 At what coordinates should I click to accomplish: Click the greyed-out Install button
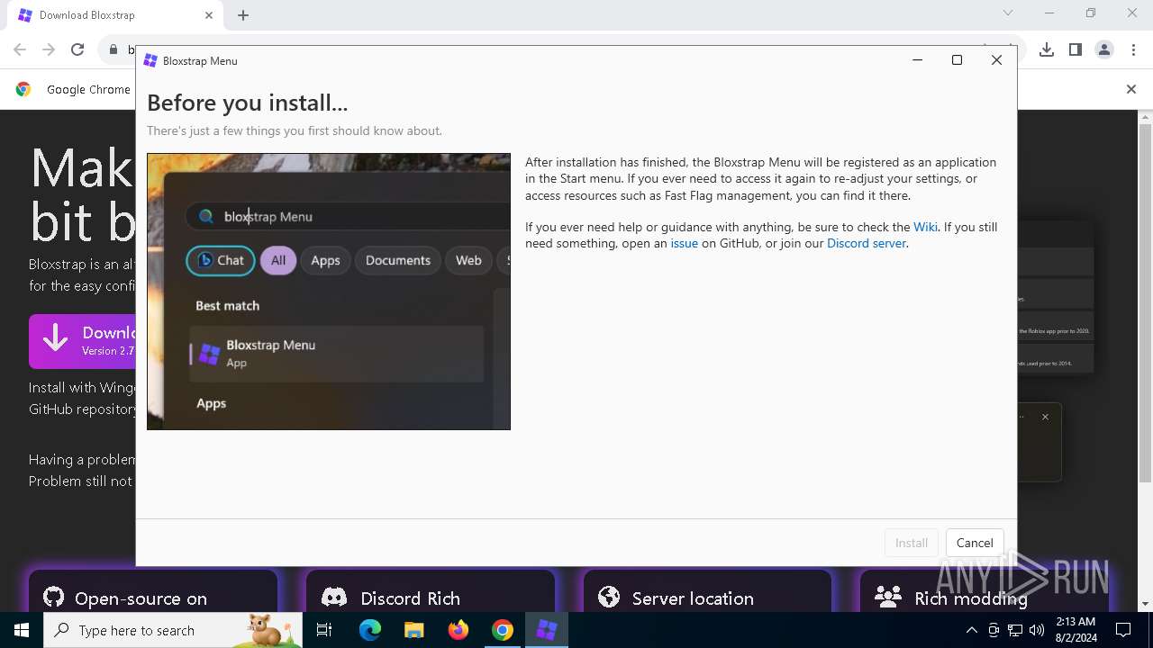(x=912, y=543)
